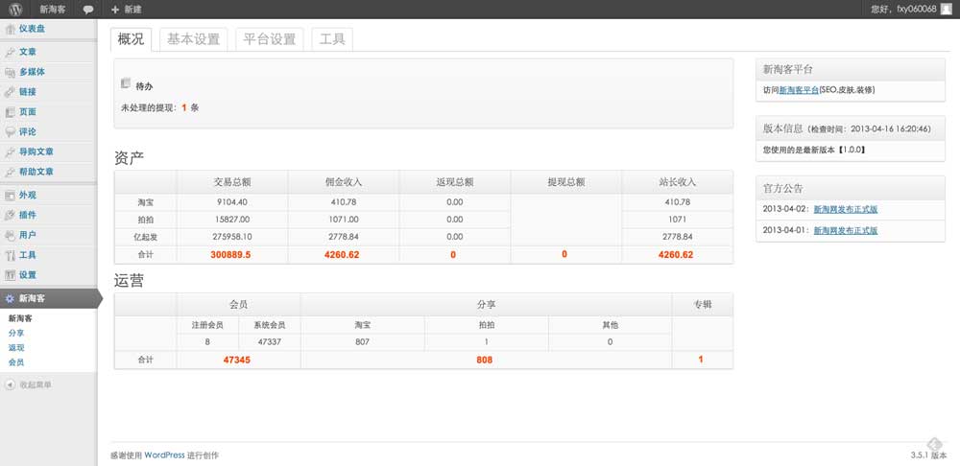Click the 设置 settings icon
This screenshot has height=466, width=960.
click(x=10, y=275)
